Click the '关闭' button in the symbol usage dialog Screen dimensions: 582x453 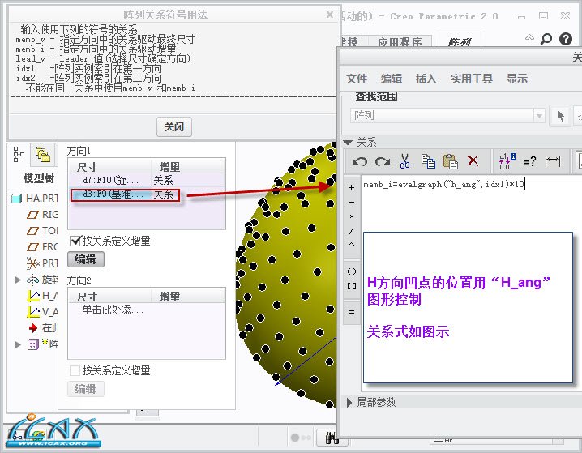coord(174,127)
